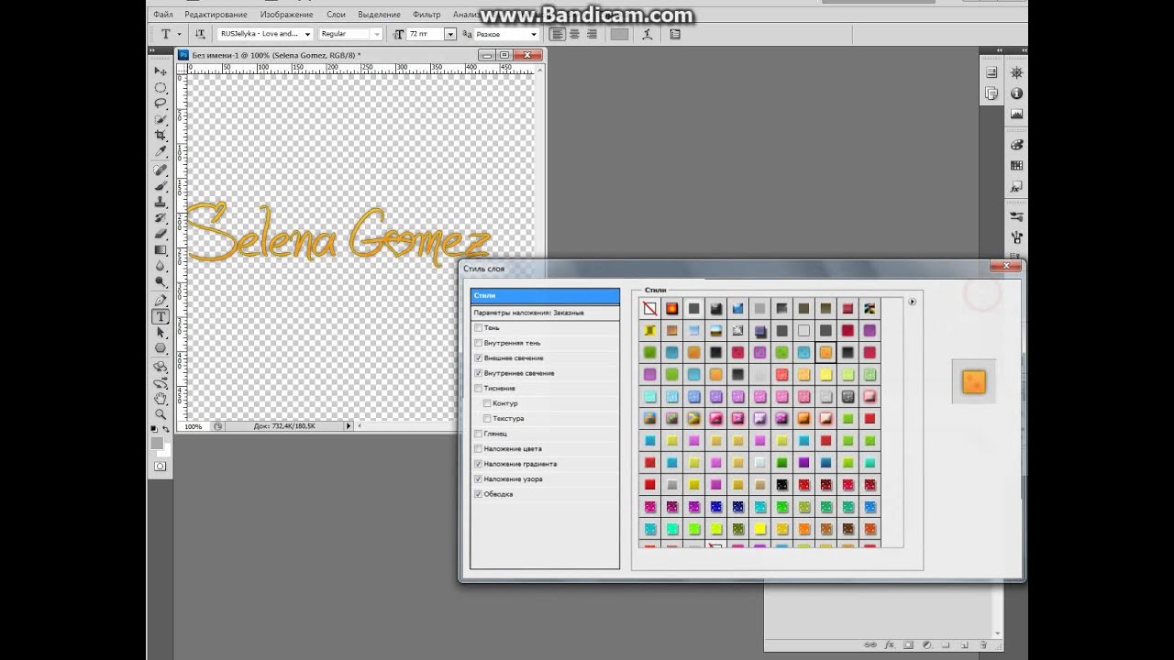This screenshot has height=660, width=1174.
Task: Enable the Наложение цвета checkbox
Action: point(478,448)
